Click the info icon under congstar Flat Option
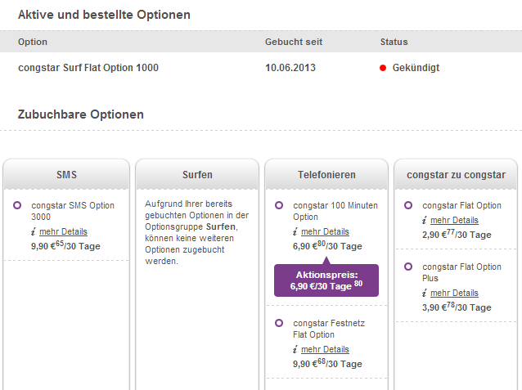 [x=425, y=221]
